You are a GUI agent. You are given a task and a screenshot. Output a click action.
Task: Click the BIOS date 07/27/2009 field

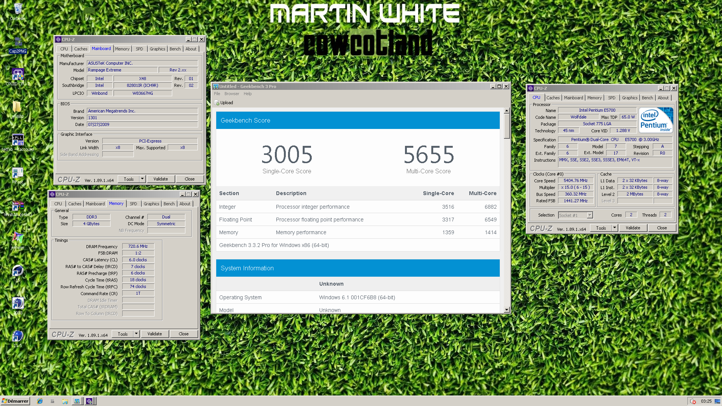tap(142, 124)
